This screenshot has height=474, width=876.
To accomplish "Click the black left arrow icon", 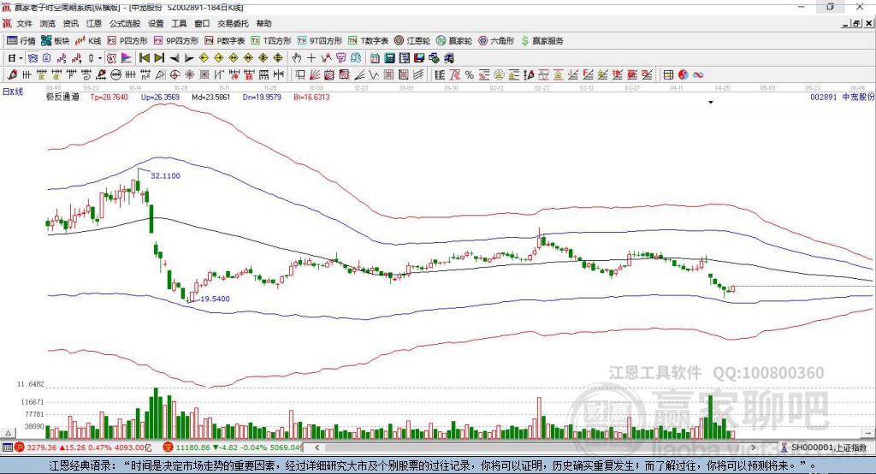I will click(175, 58).
